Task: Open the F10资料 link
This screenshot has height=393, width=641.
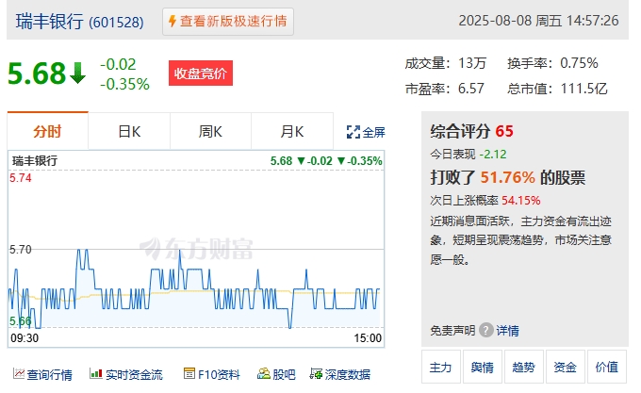Action: (219, 374)
